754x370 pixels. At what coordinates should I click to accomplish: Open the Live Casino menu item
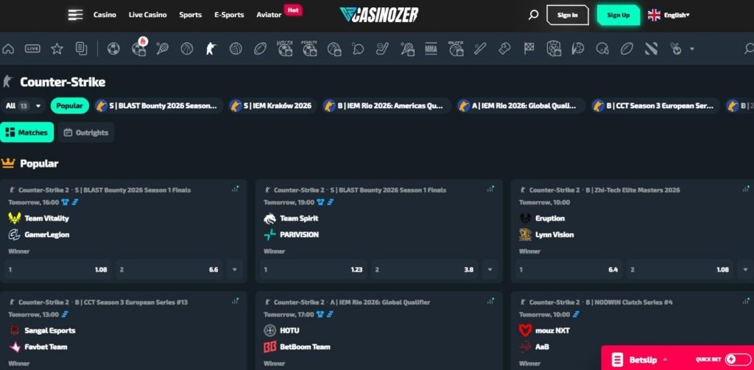pyautogui.click(x=147, y=15)
